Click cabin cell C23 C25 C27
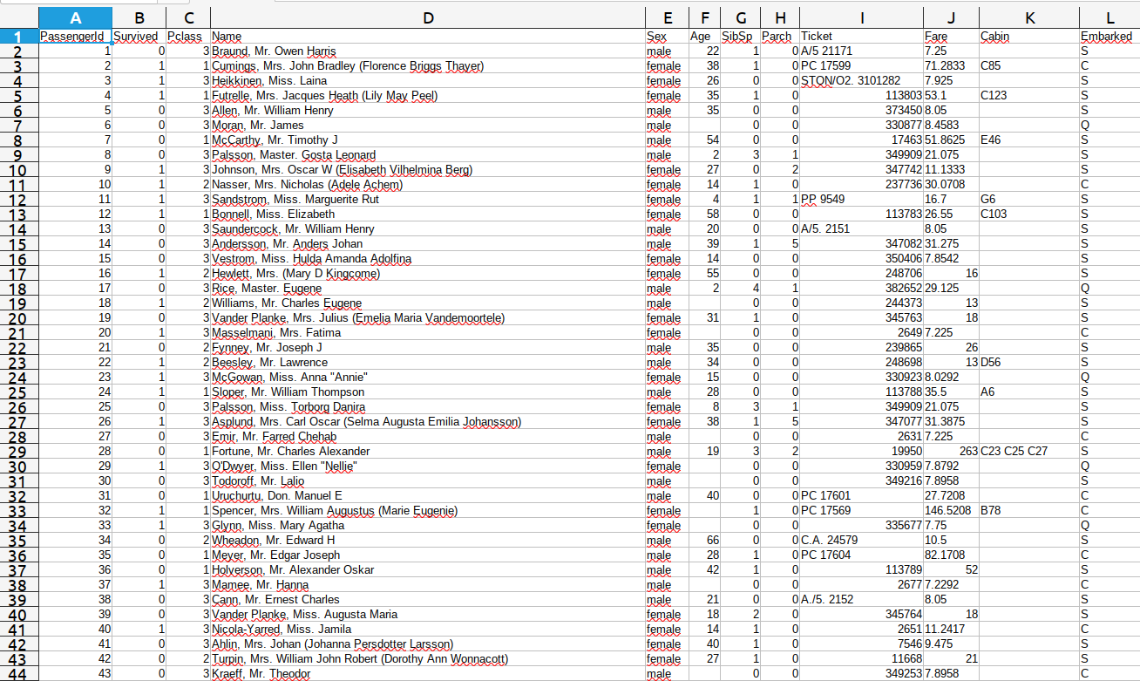This screenshot has height=681, width=1140. pos(1028,452)
